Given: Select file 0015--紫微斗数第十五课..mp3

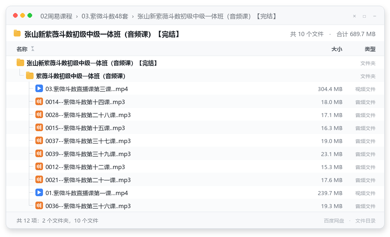Looking at the screenshot, I should [x=195, y=128].
